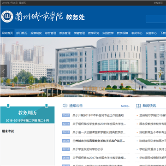This screenshot has width=166, height=166.
Task: Open notice 关于组织我校学生参加2019年全国大学生
Action: [x=99, y=124]
